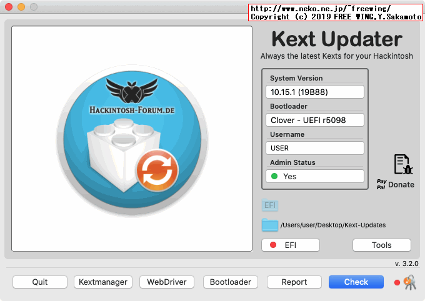
Task: Generate a system Report
Action: pos(294,282)
